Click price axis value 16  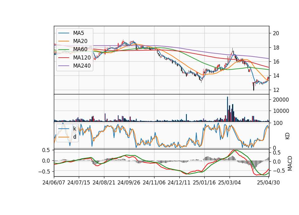(276, 62)
